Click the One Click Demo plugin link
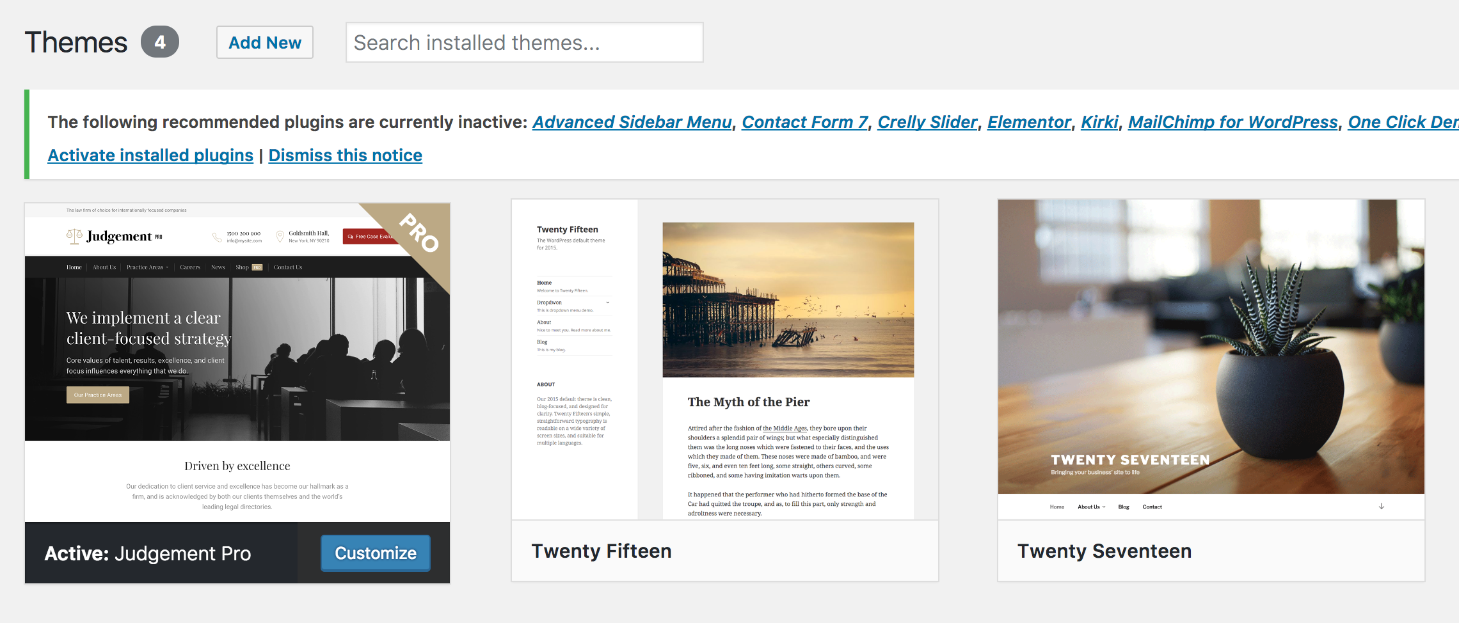This screenshot has height=623, width=1459. [1403, 122]
